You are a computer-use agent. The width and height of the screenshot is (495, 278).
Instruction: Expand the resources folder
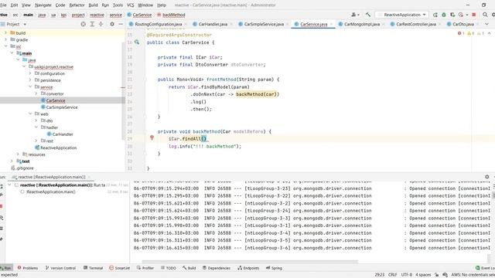[18, 154]
